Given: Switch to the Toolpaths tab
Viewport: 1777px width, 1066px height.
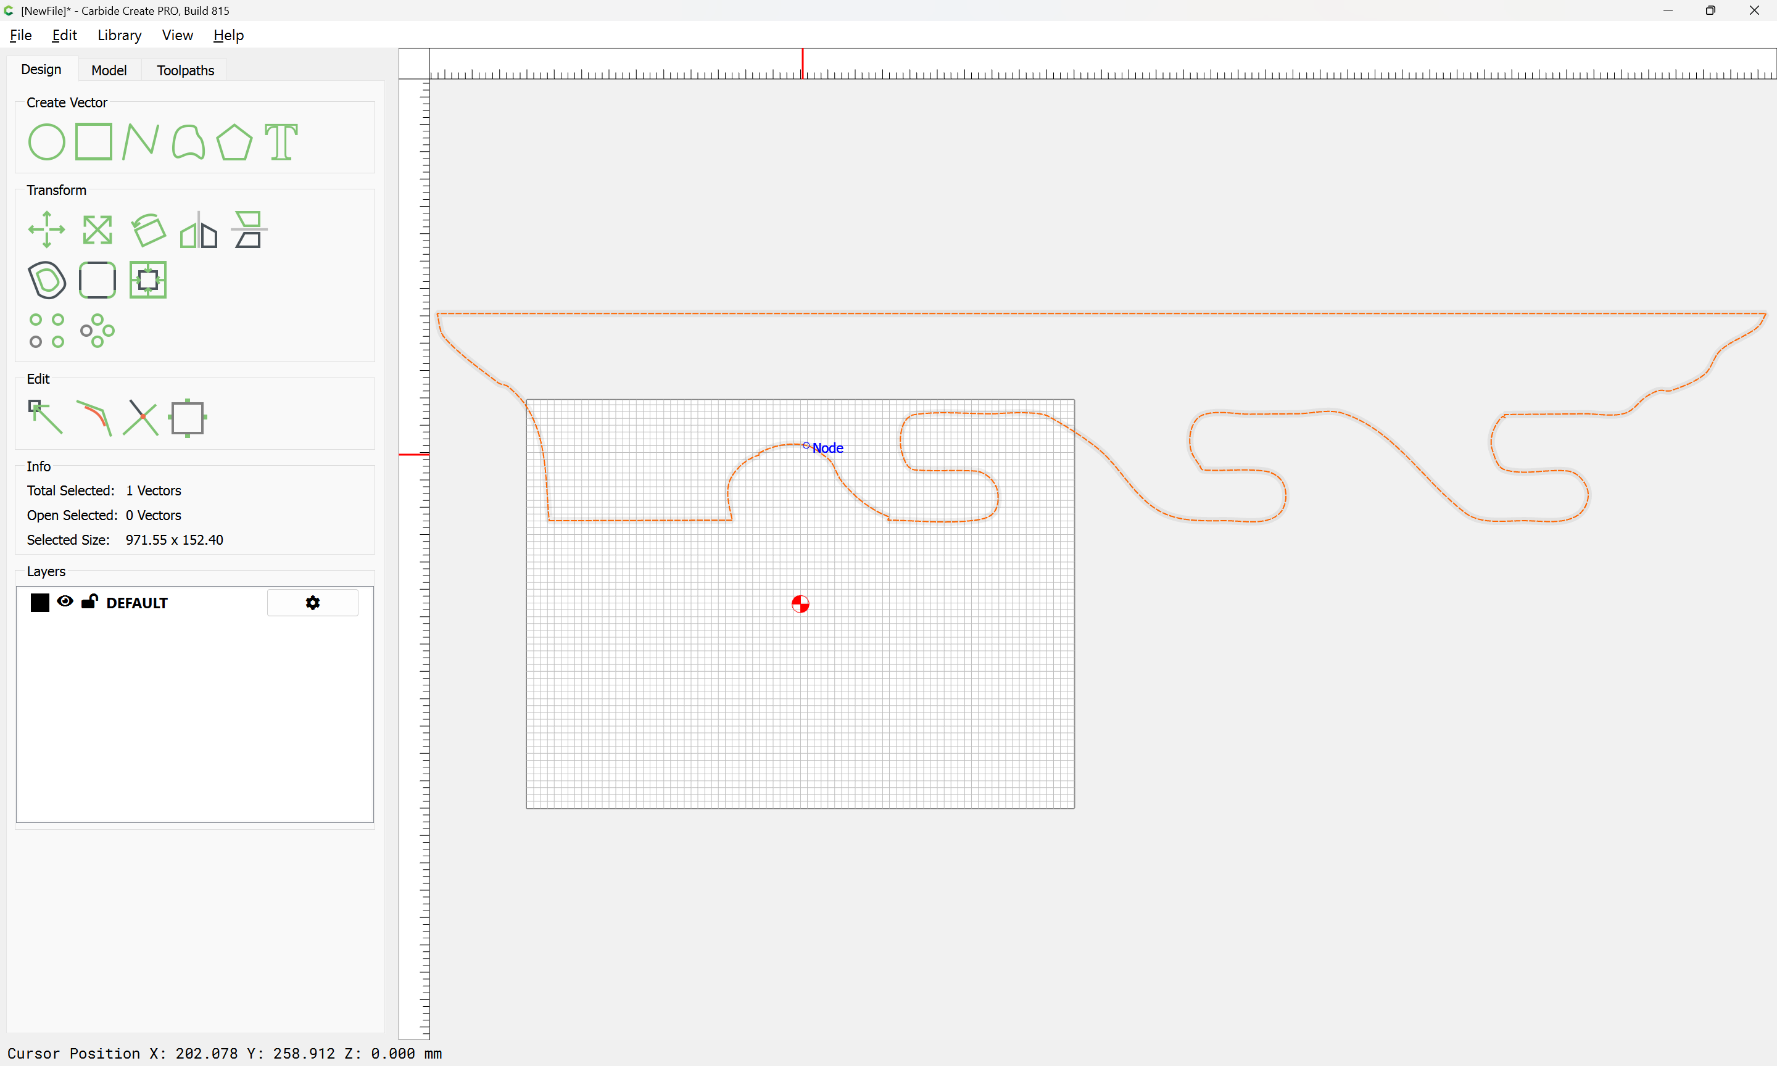Looking at the screenshot, I should pos(185,70).
